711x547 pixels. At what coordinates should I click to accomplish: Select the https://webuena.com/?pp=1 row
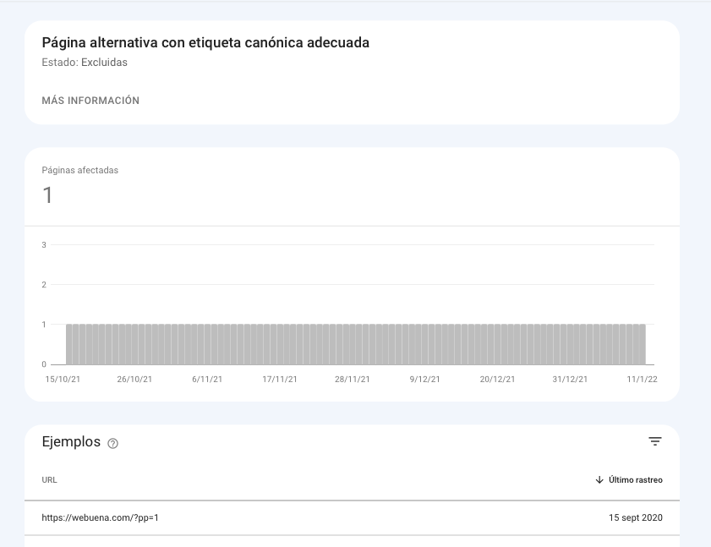click(352, 518)
